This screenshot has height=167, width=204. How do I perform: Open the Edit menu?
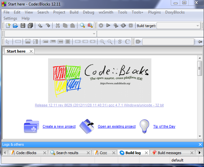(x=17, y=12)
